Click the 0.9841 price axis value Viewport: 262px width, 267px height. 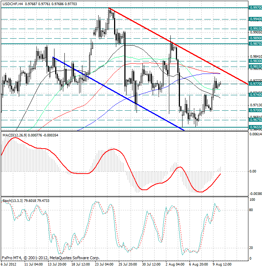click(256, 57)
